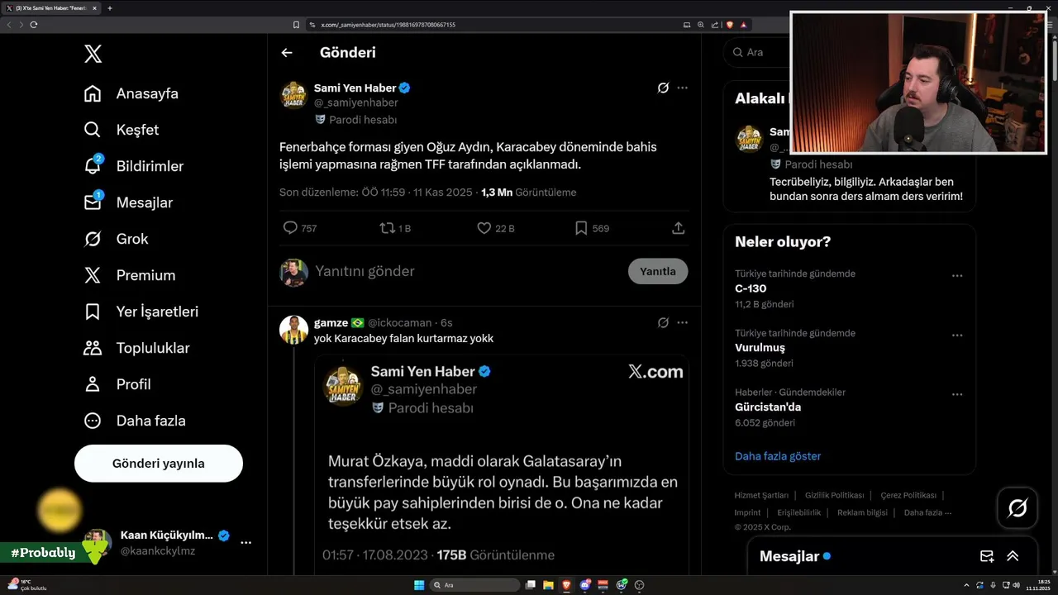1058x595 pixels.
Task: Click browser back arrow
Action: (9, 25)
